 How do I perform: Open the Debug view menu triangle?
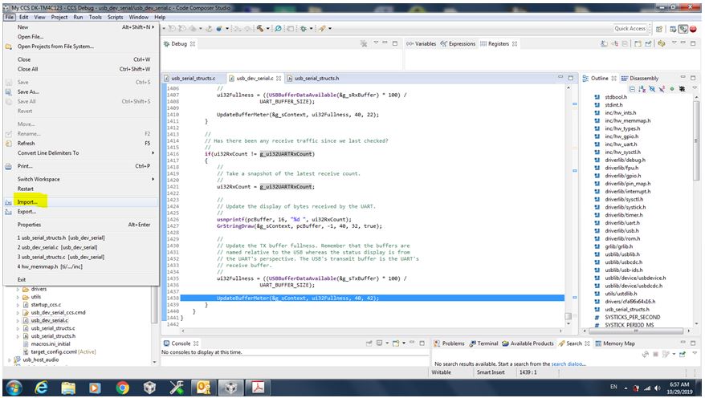[377, 43]
